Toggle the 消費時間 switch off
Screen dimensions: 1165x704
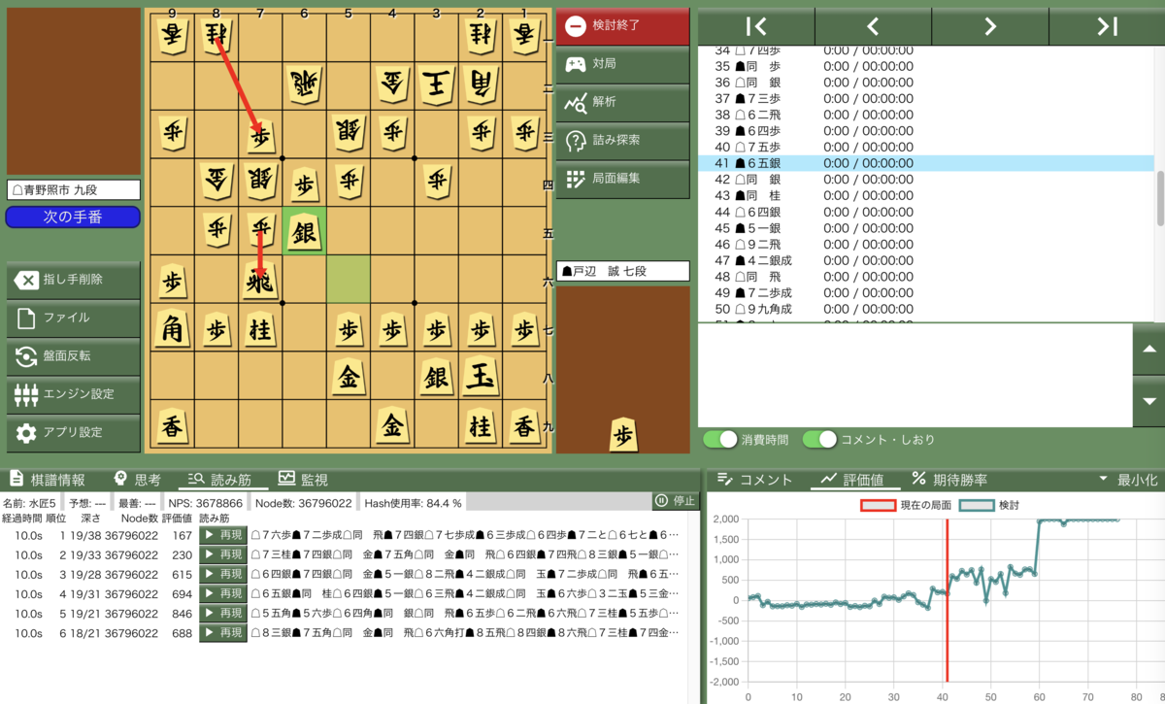pos(720,440)
